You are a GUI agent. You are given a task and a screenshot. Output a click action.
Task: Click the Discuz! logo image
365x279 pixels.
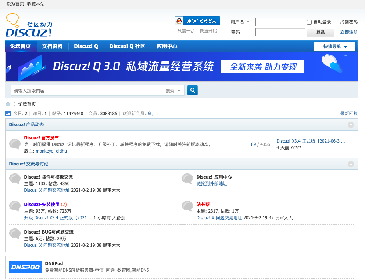(x=29, y=25)
